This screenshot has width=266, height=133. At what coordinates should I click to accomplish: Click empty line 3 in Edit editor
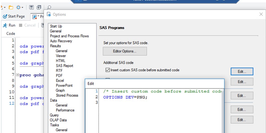pyautogui.click(x=160, y=103)
